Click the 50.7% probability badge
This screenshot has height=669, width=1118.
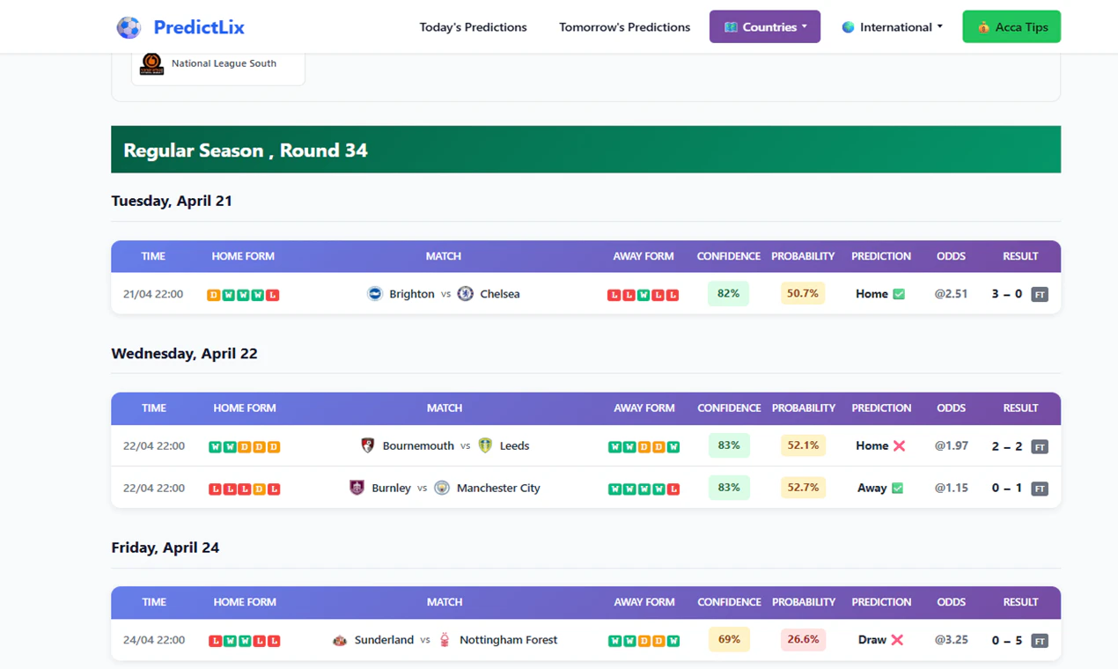click(803, 293)
